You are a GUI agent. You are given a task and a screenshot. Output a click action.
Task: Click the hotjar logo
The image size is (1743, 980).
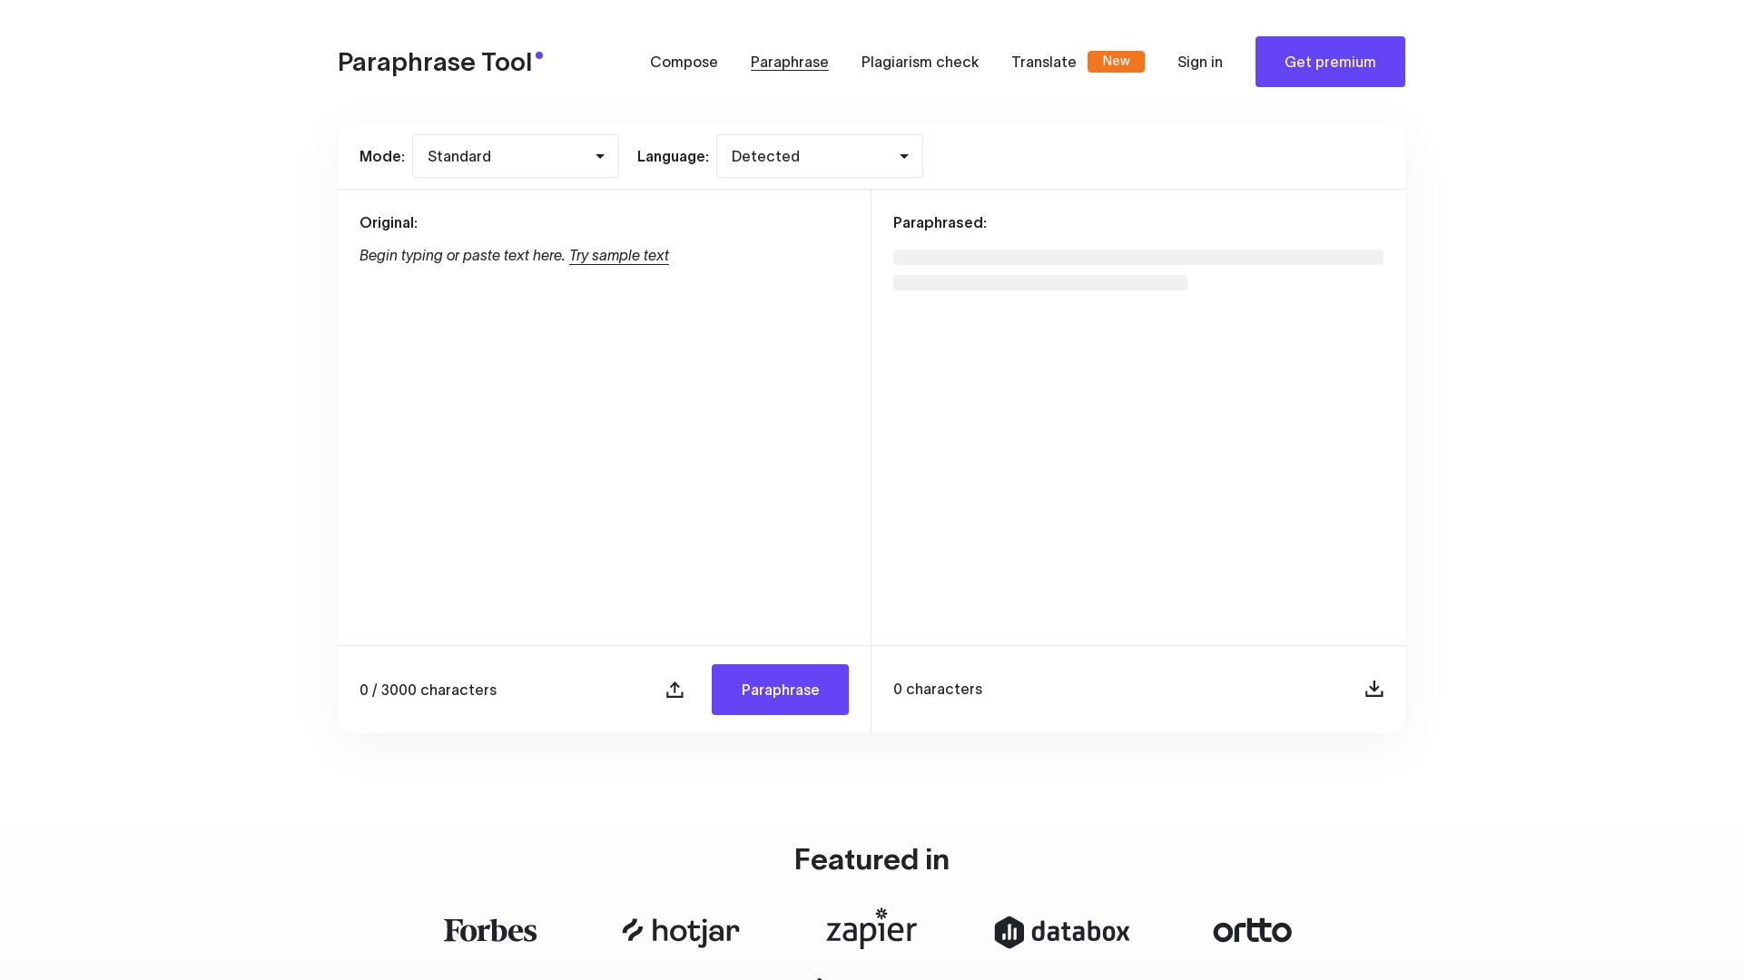coord(681,931)
